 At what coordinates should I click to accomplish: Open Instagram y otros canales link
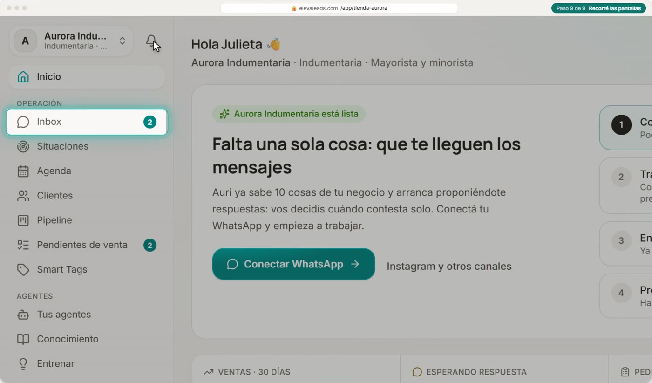coord(449,267)
